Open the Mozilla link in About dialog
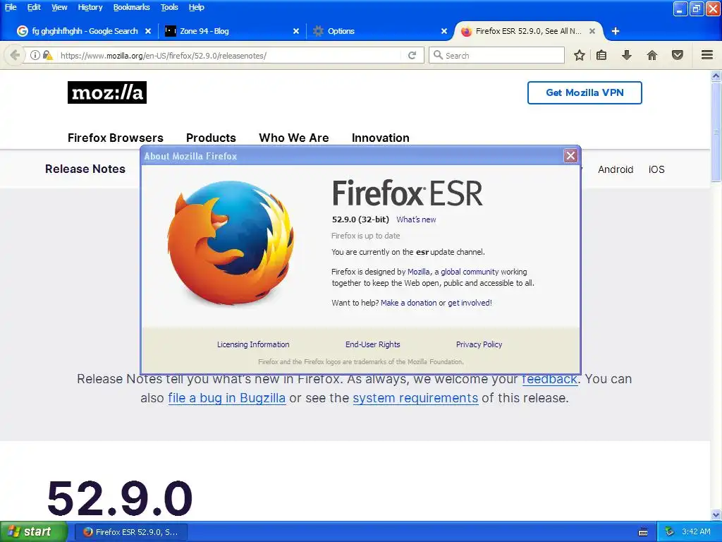The height and width of the screenshot is (542, 722). pos(419,272)
